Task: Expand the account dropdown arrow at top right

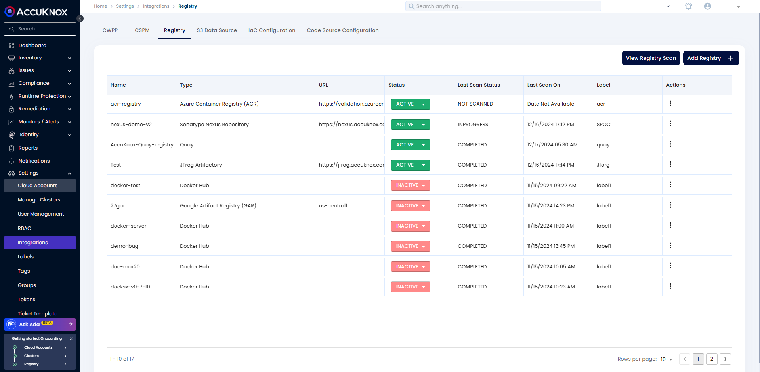Action: [739, 6]
